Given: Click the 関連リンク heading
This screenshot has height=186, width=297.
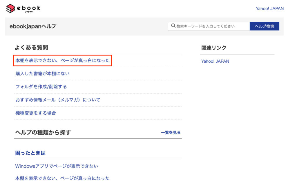Looking at the screenshot, I should click(x=214, y=48).
